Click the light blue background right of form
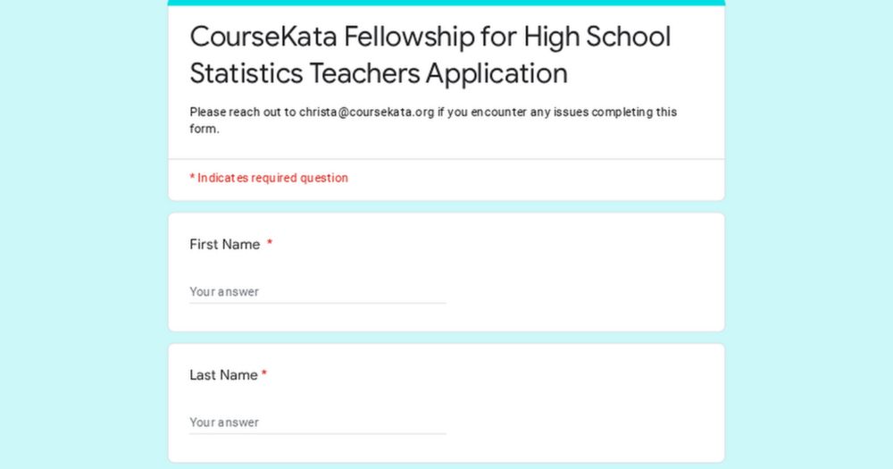Image resolution: width=893 pixels, height=469 pixels. pyautogui.click(x=809, y=234)
